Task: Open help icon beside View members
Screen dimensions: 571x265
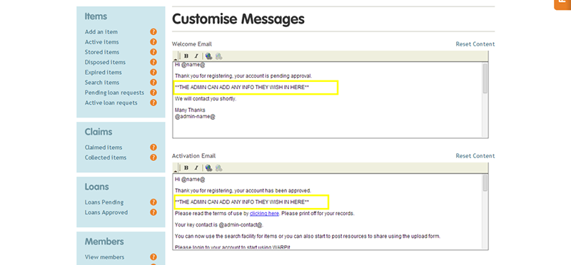Action: pos(153,257)
